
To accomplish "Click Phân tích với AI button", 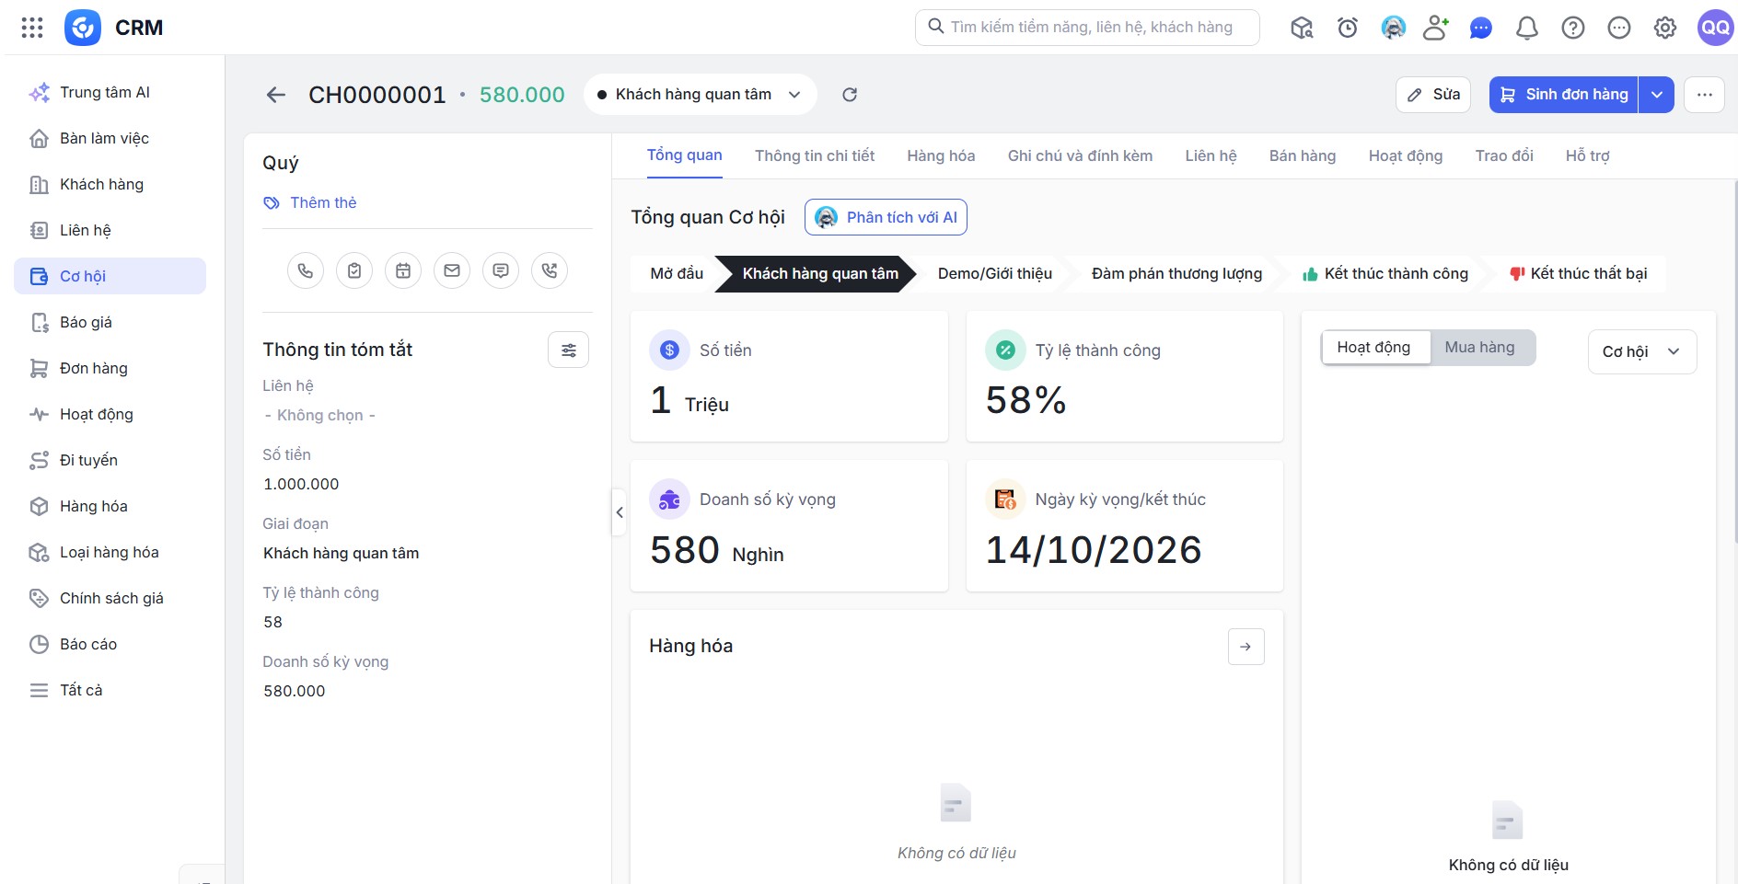I will click(886, 217).
